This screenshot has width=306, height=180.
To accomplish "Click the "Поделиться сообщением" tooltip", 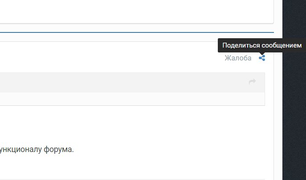I will click(x=262, y=45).
